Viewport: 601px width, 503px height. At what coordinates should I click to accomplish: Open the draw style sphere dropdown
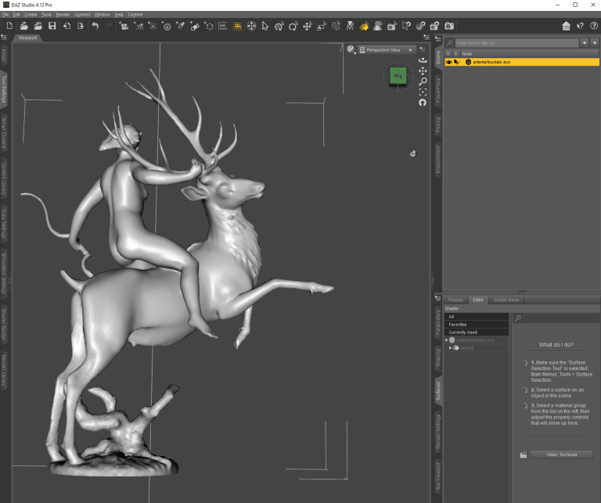(351, 49)
